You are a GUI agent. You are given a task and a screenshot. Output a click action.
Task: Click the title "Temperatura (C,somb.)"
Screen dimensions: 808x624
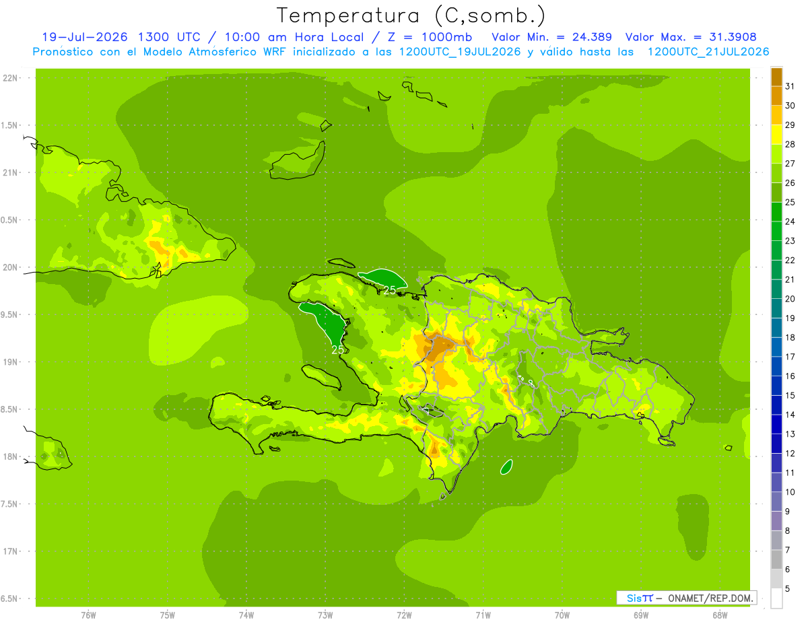pyautogui.click(x=411, y=15)
